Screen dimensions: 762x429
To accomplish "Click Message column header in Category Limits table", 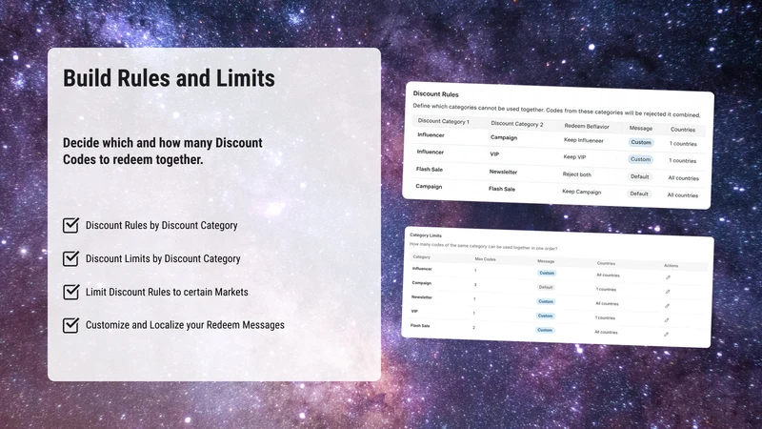I will point(546,261).
